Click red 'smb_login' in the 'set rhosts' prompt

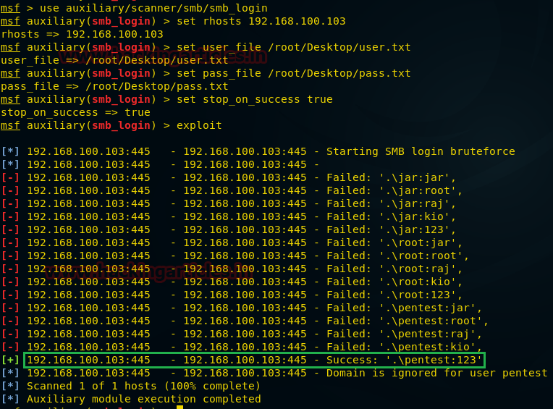[121, 21]
